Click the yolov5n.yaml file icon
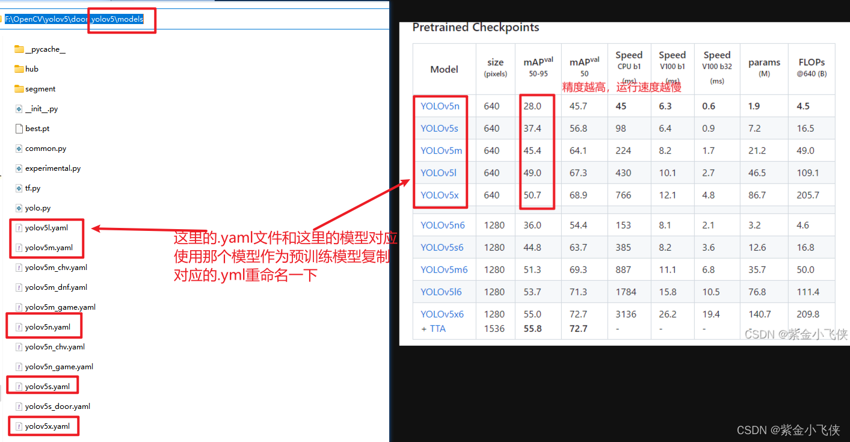 [19, 327]
